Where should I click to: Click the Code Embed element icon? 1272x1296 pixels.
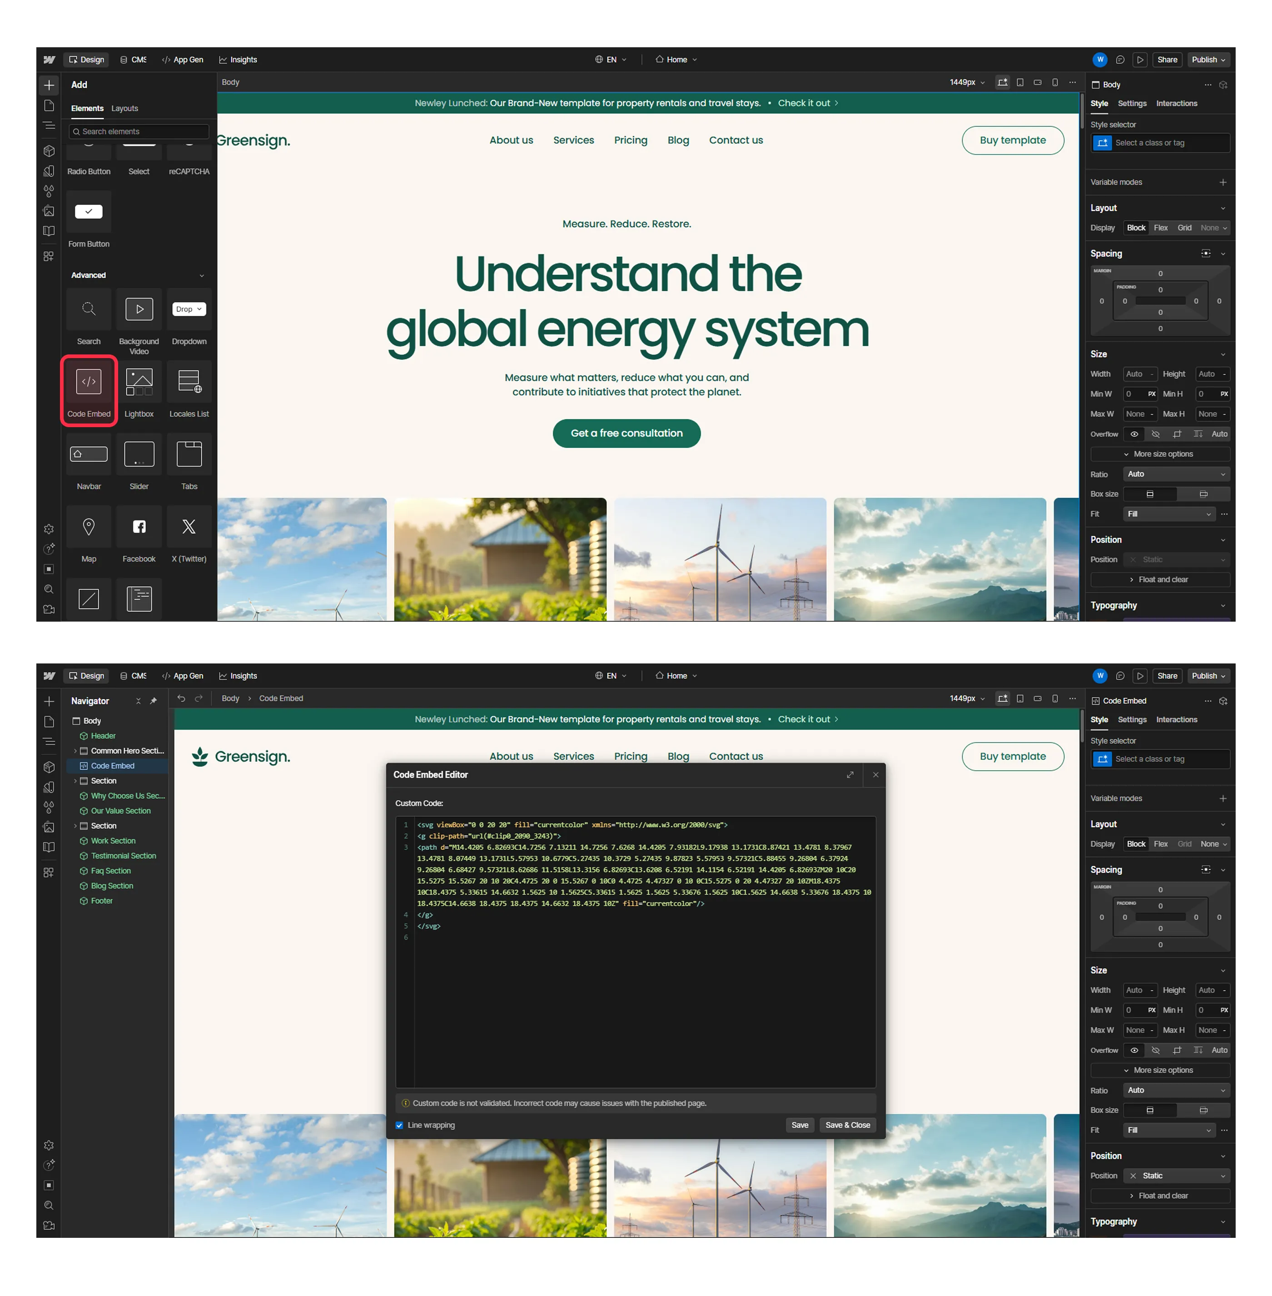tap(89, 382)
